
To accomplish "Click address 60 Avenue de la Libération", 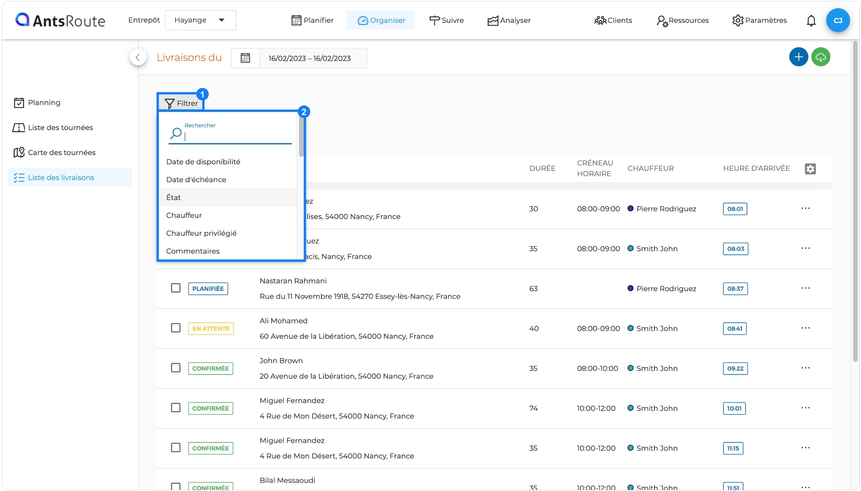I will pos(346,336).
